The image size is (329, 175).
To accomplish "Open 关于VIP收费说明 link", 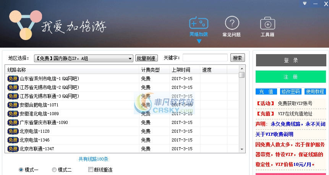I will pos(274,134).
